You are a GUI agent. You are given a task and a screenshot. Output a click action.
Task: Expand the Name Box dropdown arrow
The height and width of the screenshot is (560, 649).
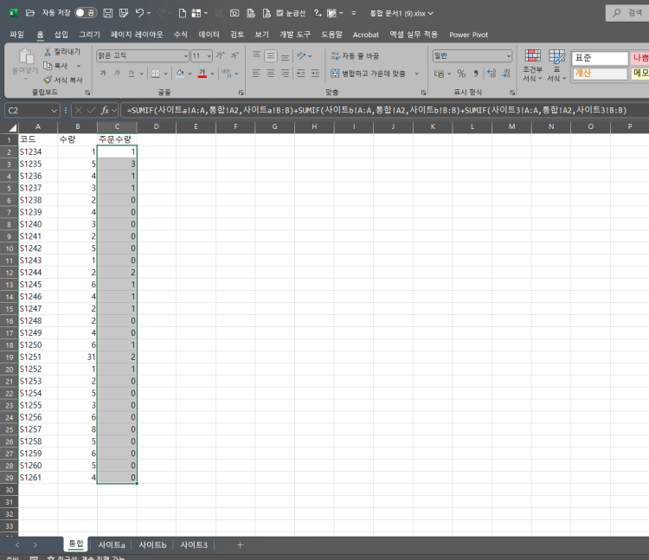coord(55,110)
